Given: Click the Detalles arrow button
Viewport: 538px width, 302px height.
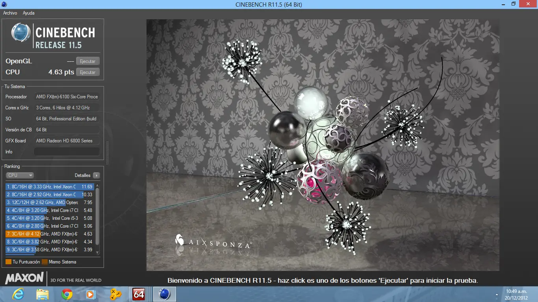Looking at the screenshot, I should (x=96, y=175).
